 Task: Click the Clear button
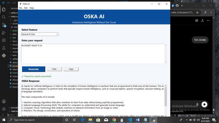point(54,69)
